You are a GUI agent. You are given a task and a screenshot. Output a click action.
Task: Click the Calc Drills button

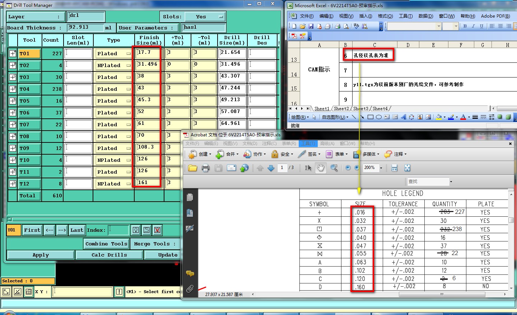(x=109, y=255)
